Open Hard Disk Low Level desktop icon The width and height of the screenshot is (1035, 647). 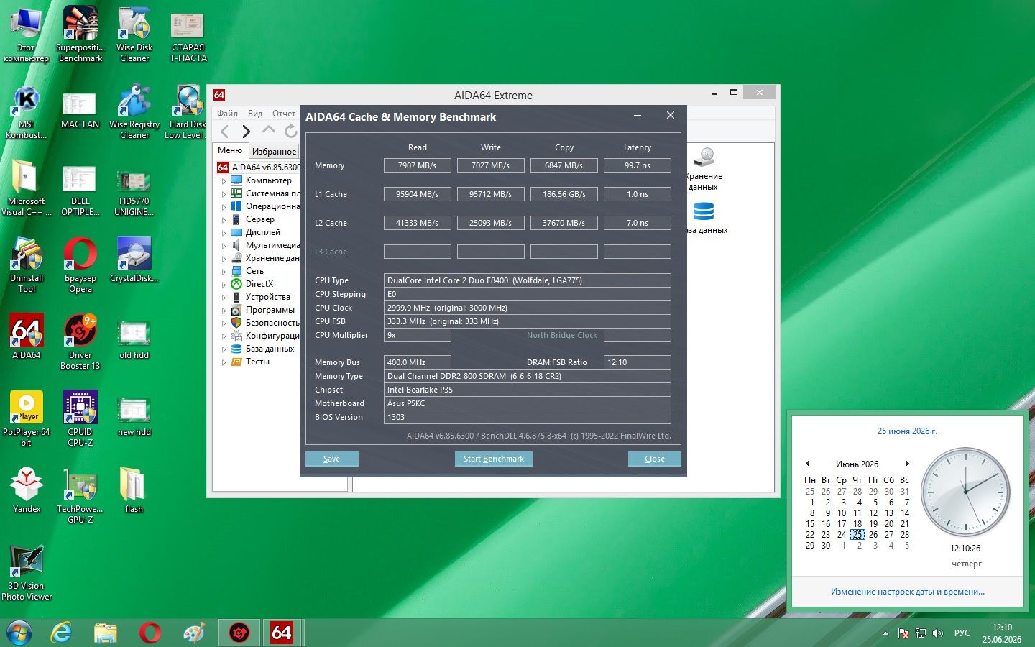tap(187, 111)
